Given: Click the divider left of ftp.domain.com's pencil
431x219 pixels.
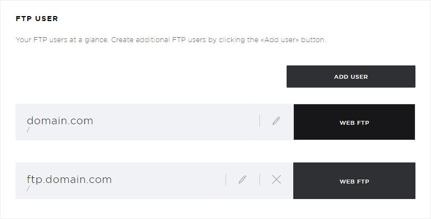Looking at the screenshot, I should click(x=225, y=180).
